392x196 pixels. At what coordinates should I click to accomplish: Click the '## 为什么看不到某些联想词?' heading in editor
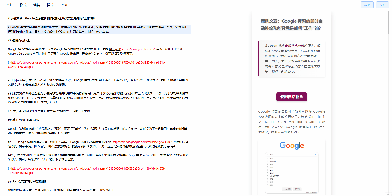click(x=27, y=181)
